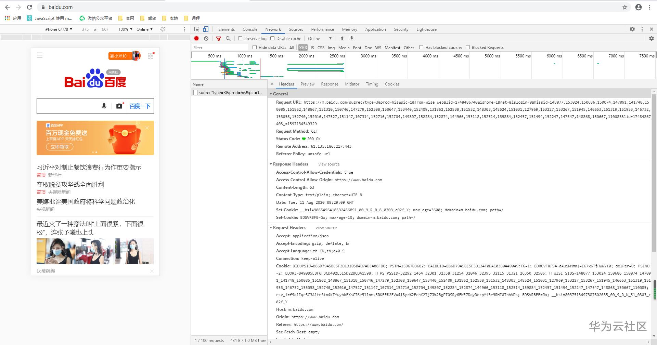
Task: Open the Baidu grid apps icon
Action: click(151, 55)
